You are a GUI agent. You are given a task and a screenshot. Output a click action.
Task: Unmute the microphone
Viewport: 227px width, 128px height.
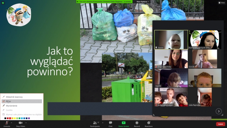[7, 124]
